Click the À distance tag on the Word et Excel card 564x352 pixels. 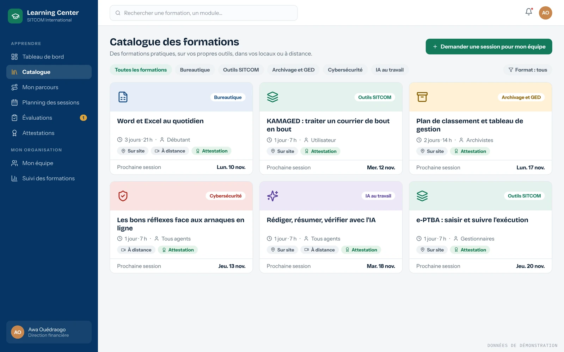click(x=170, y=151)
